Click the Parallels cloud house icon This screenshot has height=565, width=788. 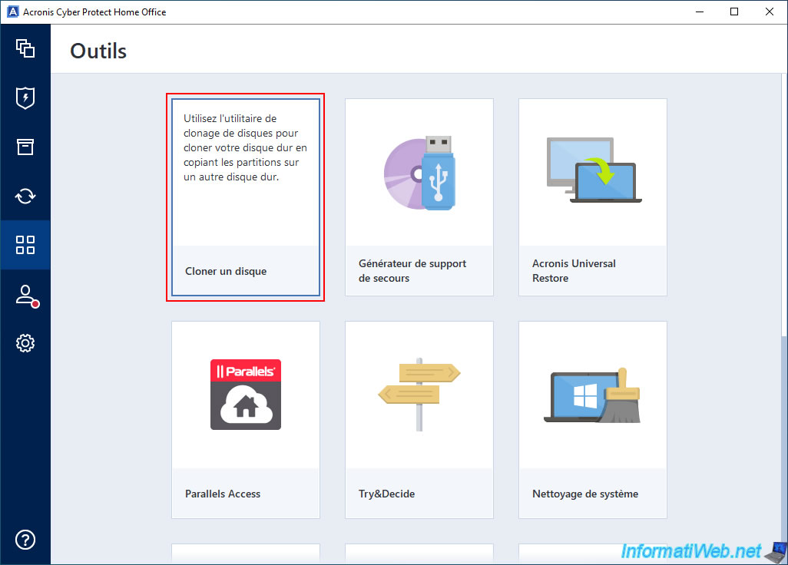point(246,394)
